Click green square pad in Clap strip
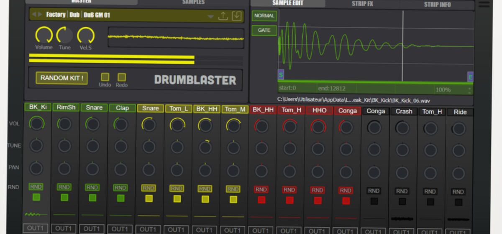Screen dimensions: 502x234 click(x=121, y=198)
